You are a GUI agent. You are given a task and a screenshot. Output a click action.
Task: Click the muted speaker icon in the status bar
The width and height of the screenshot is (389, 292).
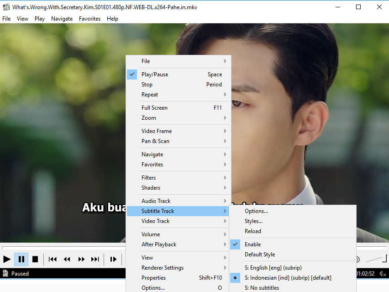pos(383,274)
